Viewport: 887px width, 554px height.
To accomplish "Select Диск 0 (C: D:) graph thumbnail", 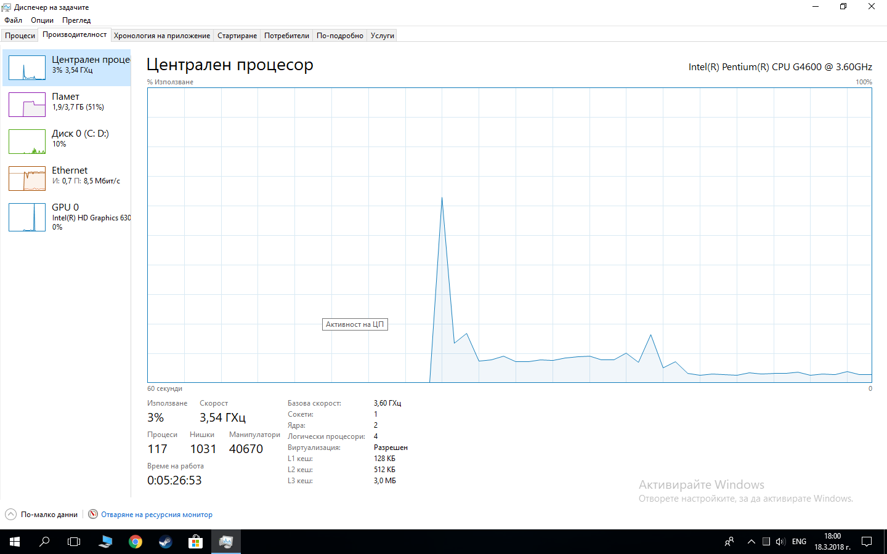I will coord(27,142).
